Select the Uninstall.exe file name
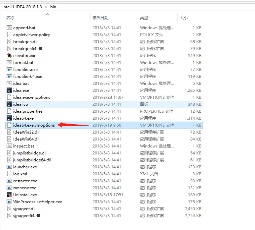 (x=25, y=195)
